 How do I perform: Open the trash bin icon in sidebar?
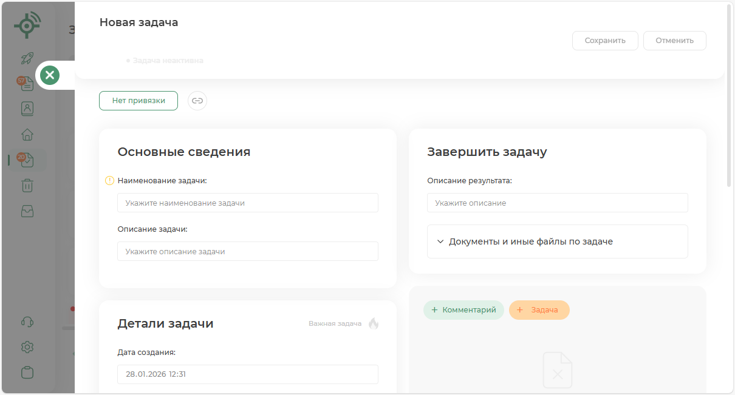27,185
